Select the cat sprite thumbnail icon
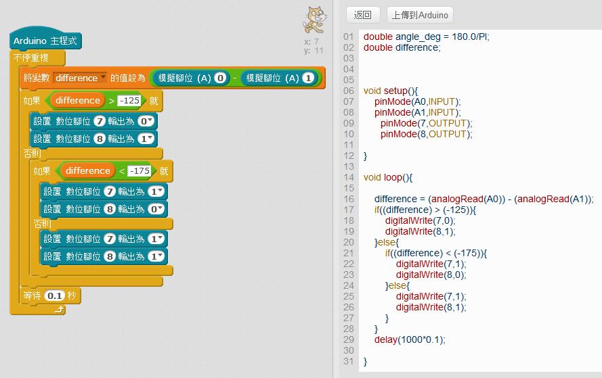The image size is (602, 378). [x=314, y=19]
